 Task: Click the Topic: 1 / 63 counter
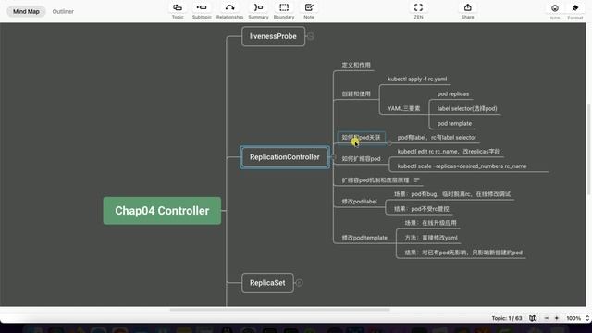point(507,318)
